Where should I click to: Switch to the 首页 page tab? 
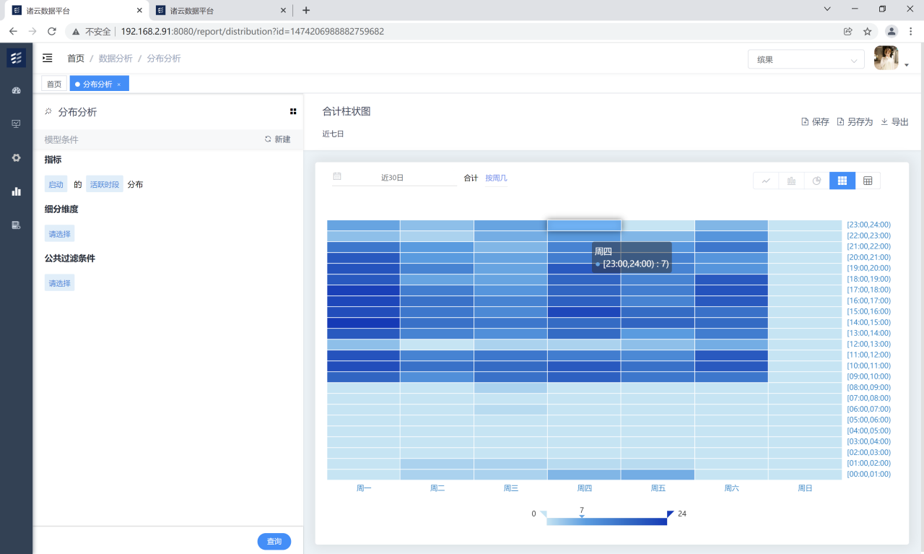pyautogui.click(x=54, y=85)
